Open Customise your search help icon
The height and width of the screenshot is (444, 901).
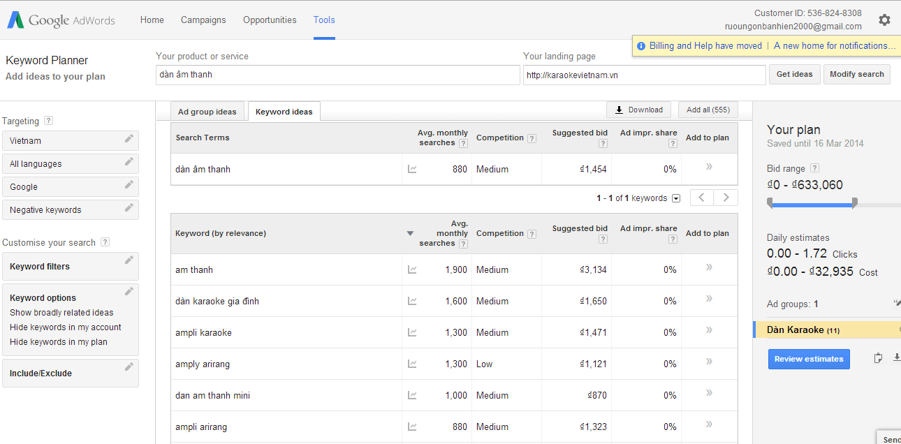coord(105,242)
